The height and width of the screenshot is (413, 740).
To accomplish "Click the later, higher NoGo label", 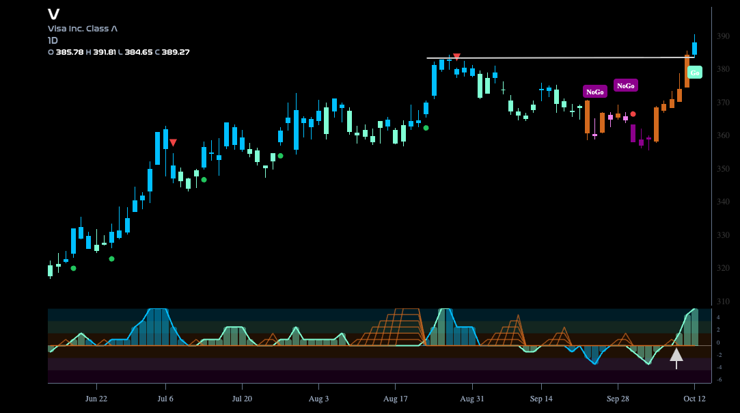I will click(626, 85).
